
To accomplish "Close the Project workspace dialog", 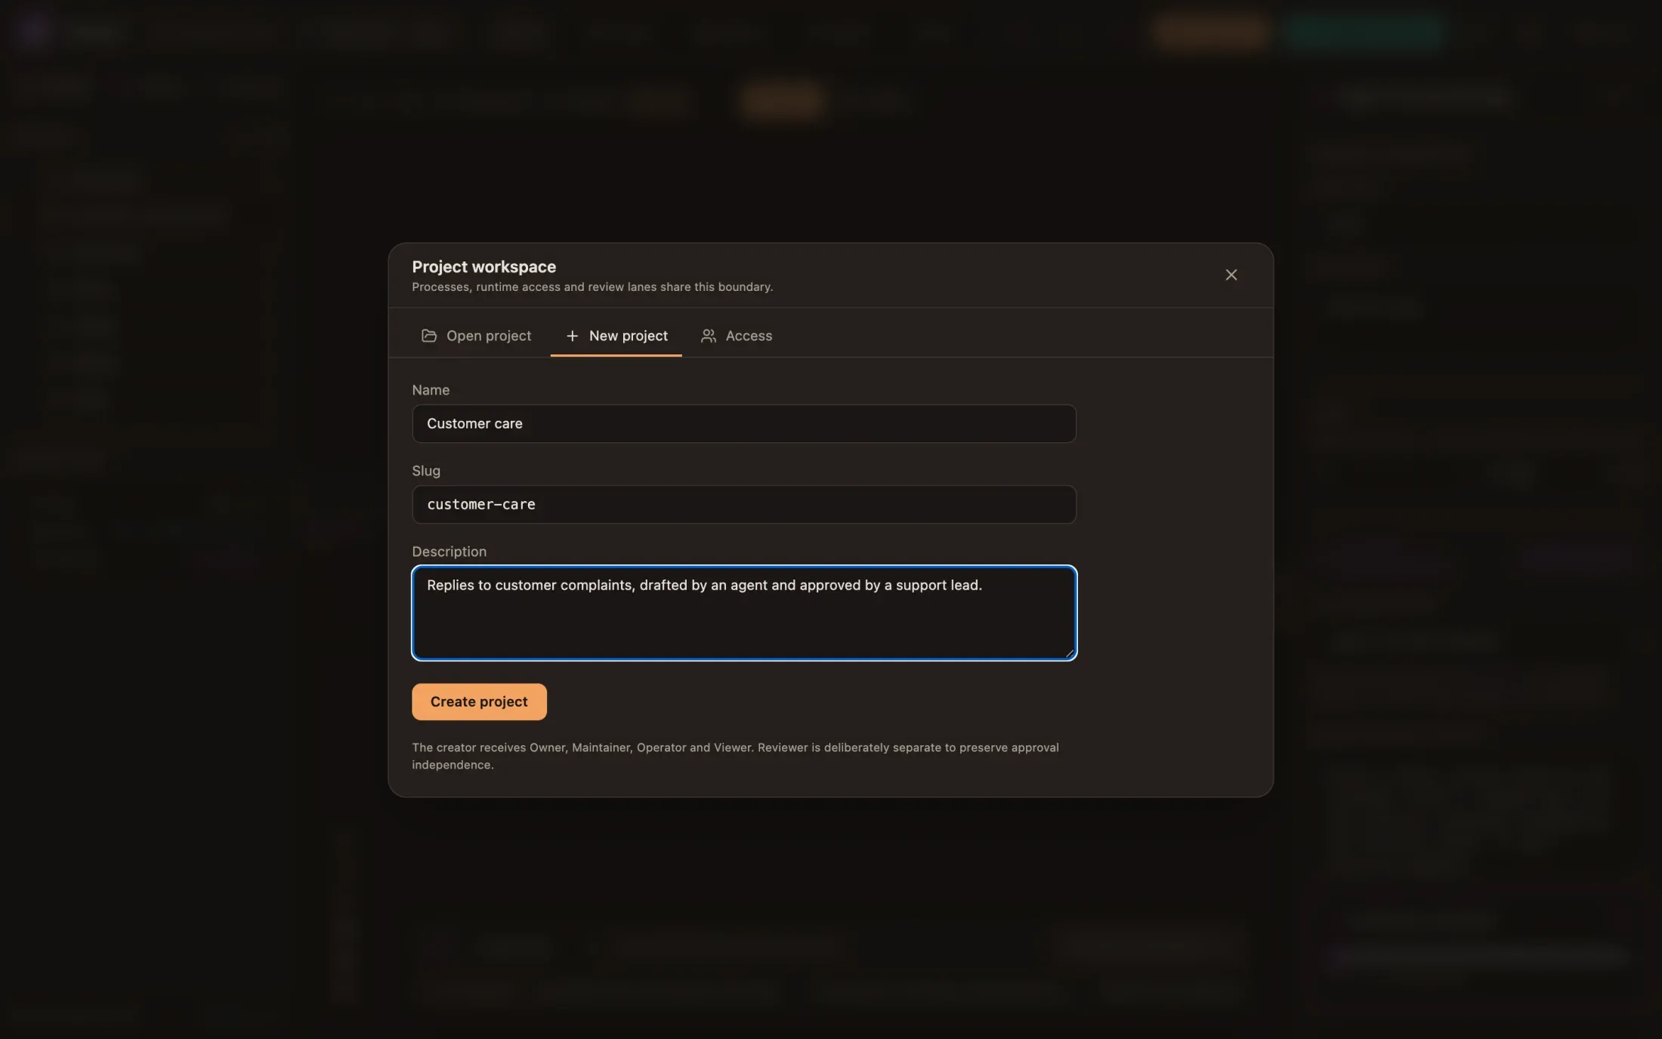I will pos(1231,275).
